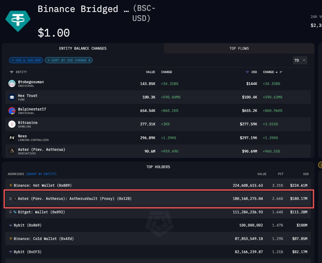Remove the USD ≥ 100,000 filter chip

coord(13,60)
